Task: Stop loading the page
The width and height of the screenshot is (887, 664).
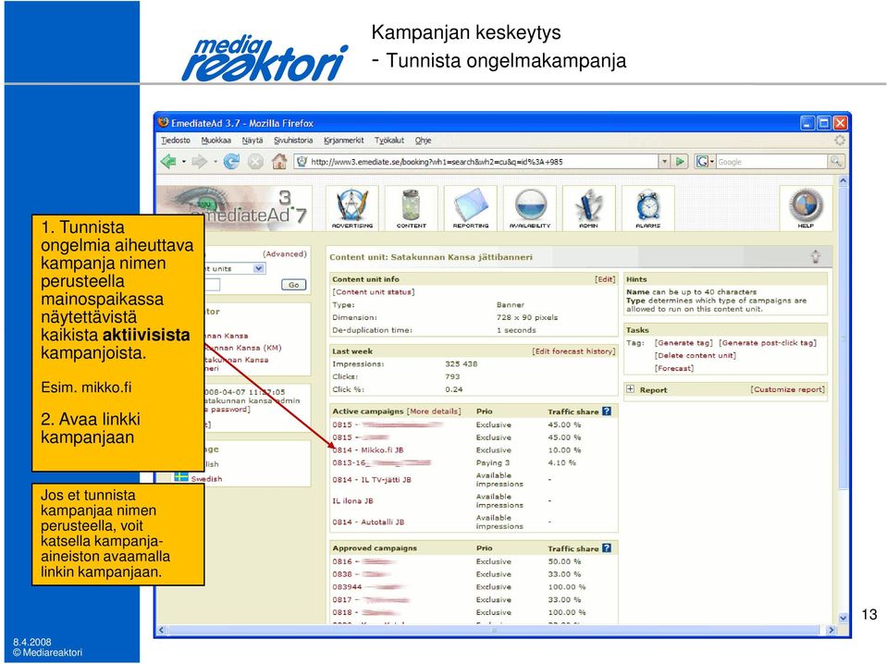Action: tap(255, 162)
